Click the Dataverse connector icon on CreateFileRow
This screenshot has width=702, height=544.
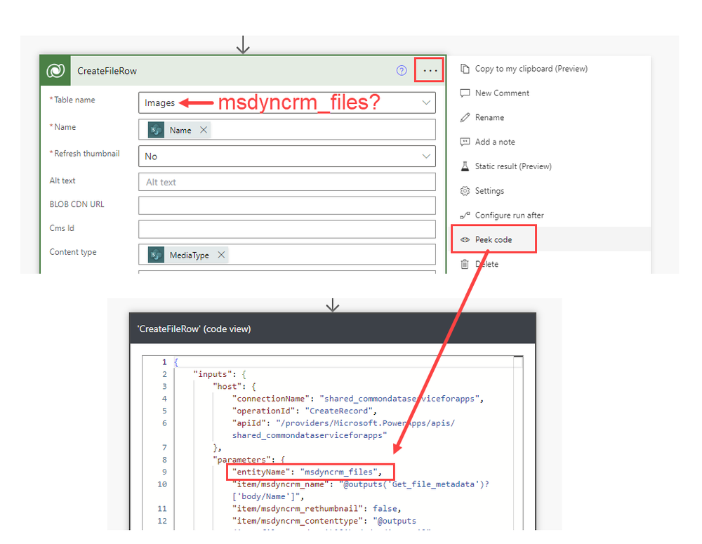(x=55, y=70)
